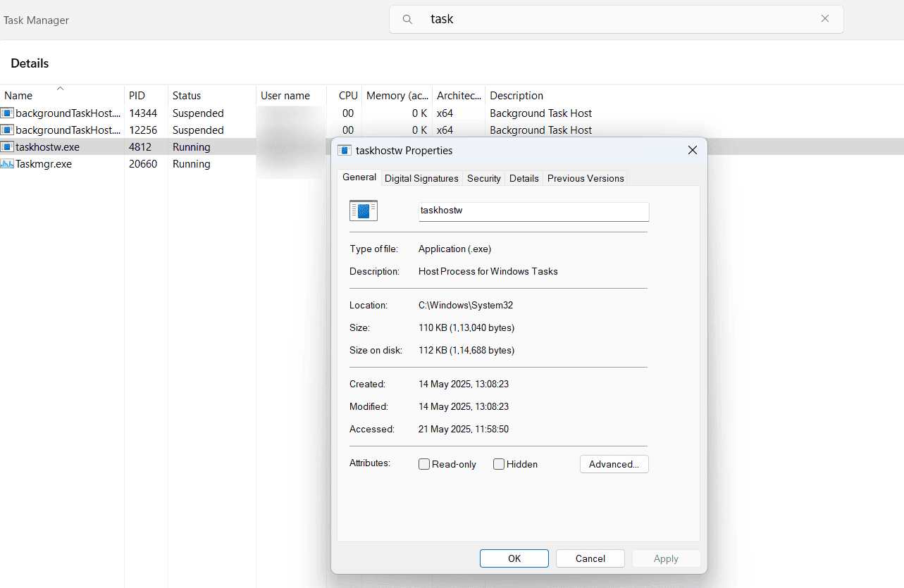
Task: Click the Taskmgr.exe process icon
Action: (7, 164)
